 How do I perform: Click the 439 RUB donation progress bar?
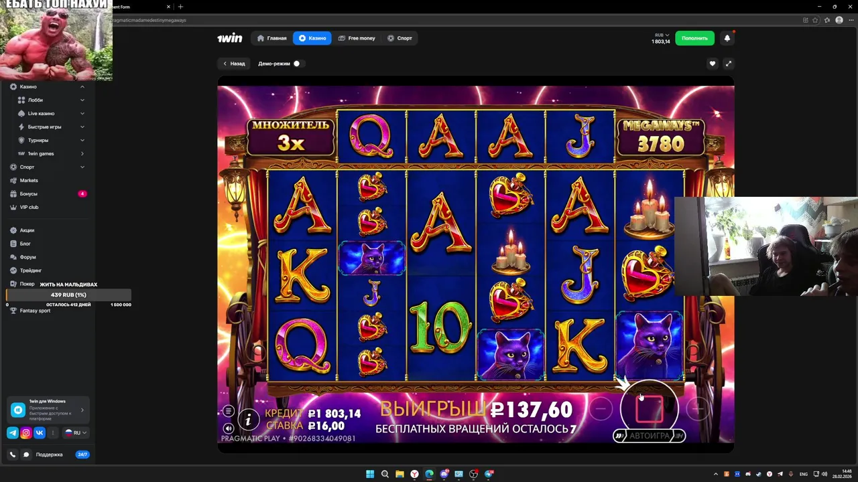68,295
